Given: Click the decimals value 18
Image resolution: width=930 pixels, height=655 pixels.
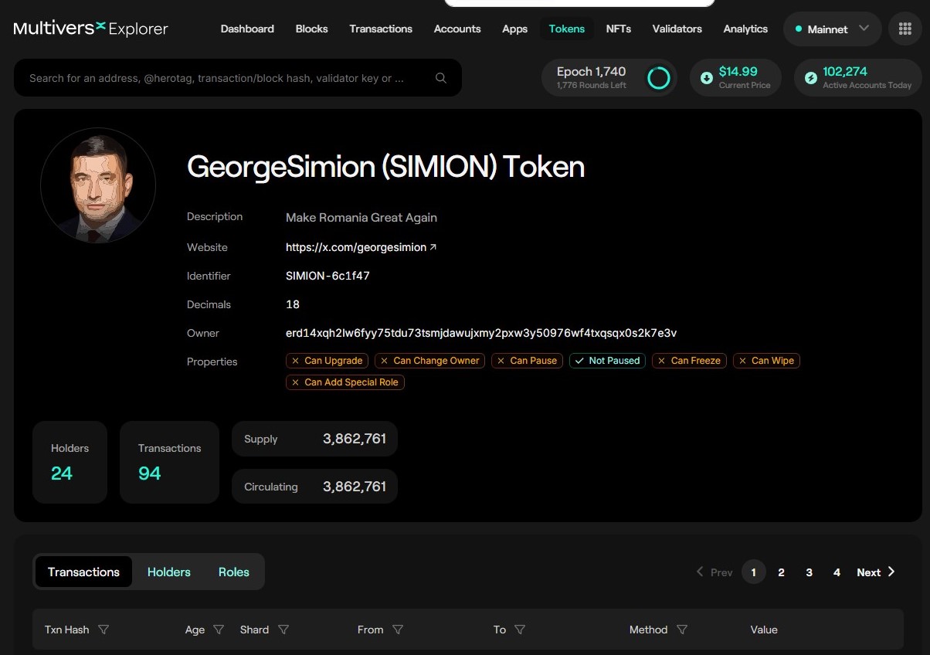Looking at the screenshot, I should tap(293, 304).
